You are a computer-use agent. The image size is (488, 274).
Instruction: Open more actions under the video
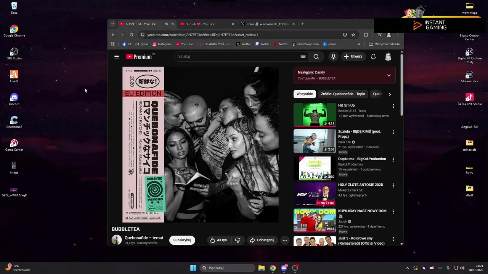tap(285, 240)
